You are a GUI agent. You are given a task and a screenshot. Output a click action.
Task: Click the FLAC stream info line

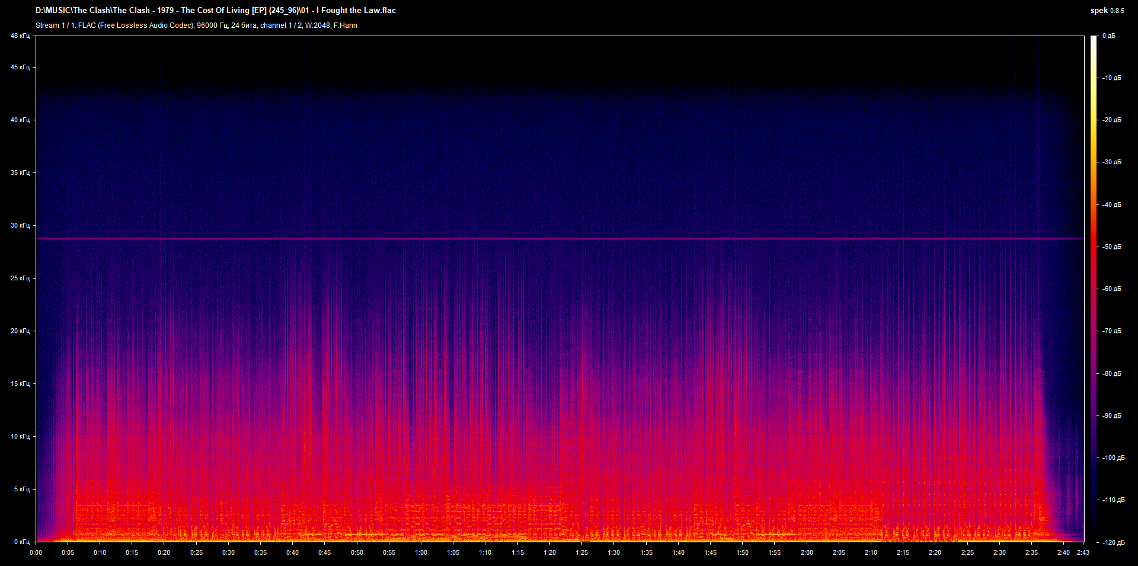point(196,25)
